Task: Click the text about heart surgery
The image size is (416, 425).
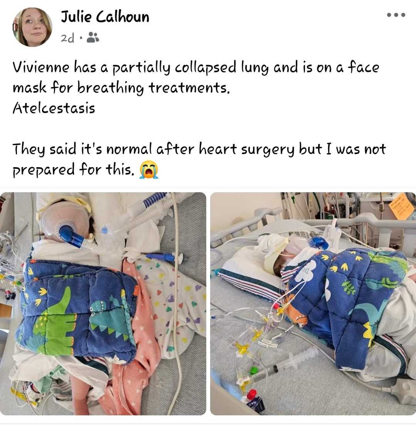Action: tap(199, 159)
